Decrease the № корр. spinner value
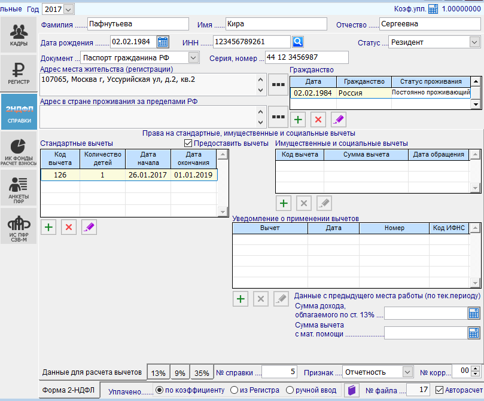 point(476,374)
